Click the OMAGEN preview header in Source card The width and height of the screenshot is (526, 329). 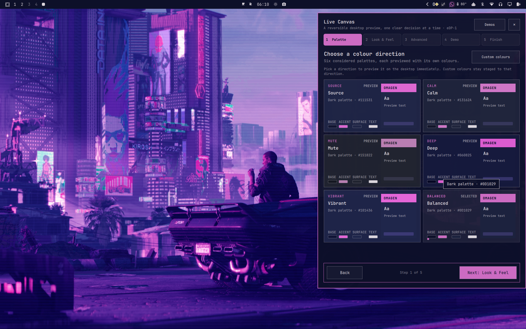click(x=398, y=88)
